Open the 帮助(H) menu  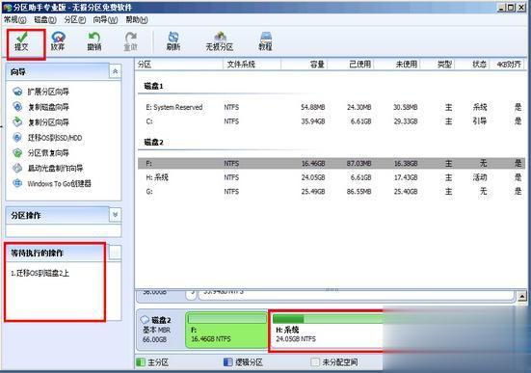coord(137,20)
